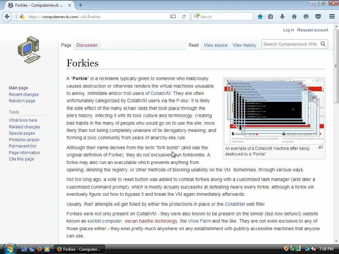Image resolution: width=339 pixels, height=254 pixels.
Task: Click the Log in link
Action: pyautogui.click(x=288, y=30)
